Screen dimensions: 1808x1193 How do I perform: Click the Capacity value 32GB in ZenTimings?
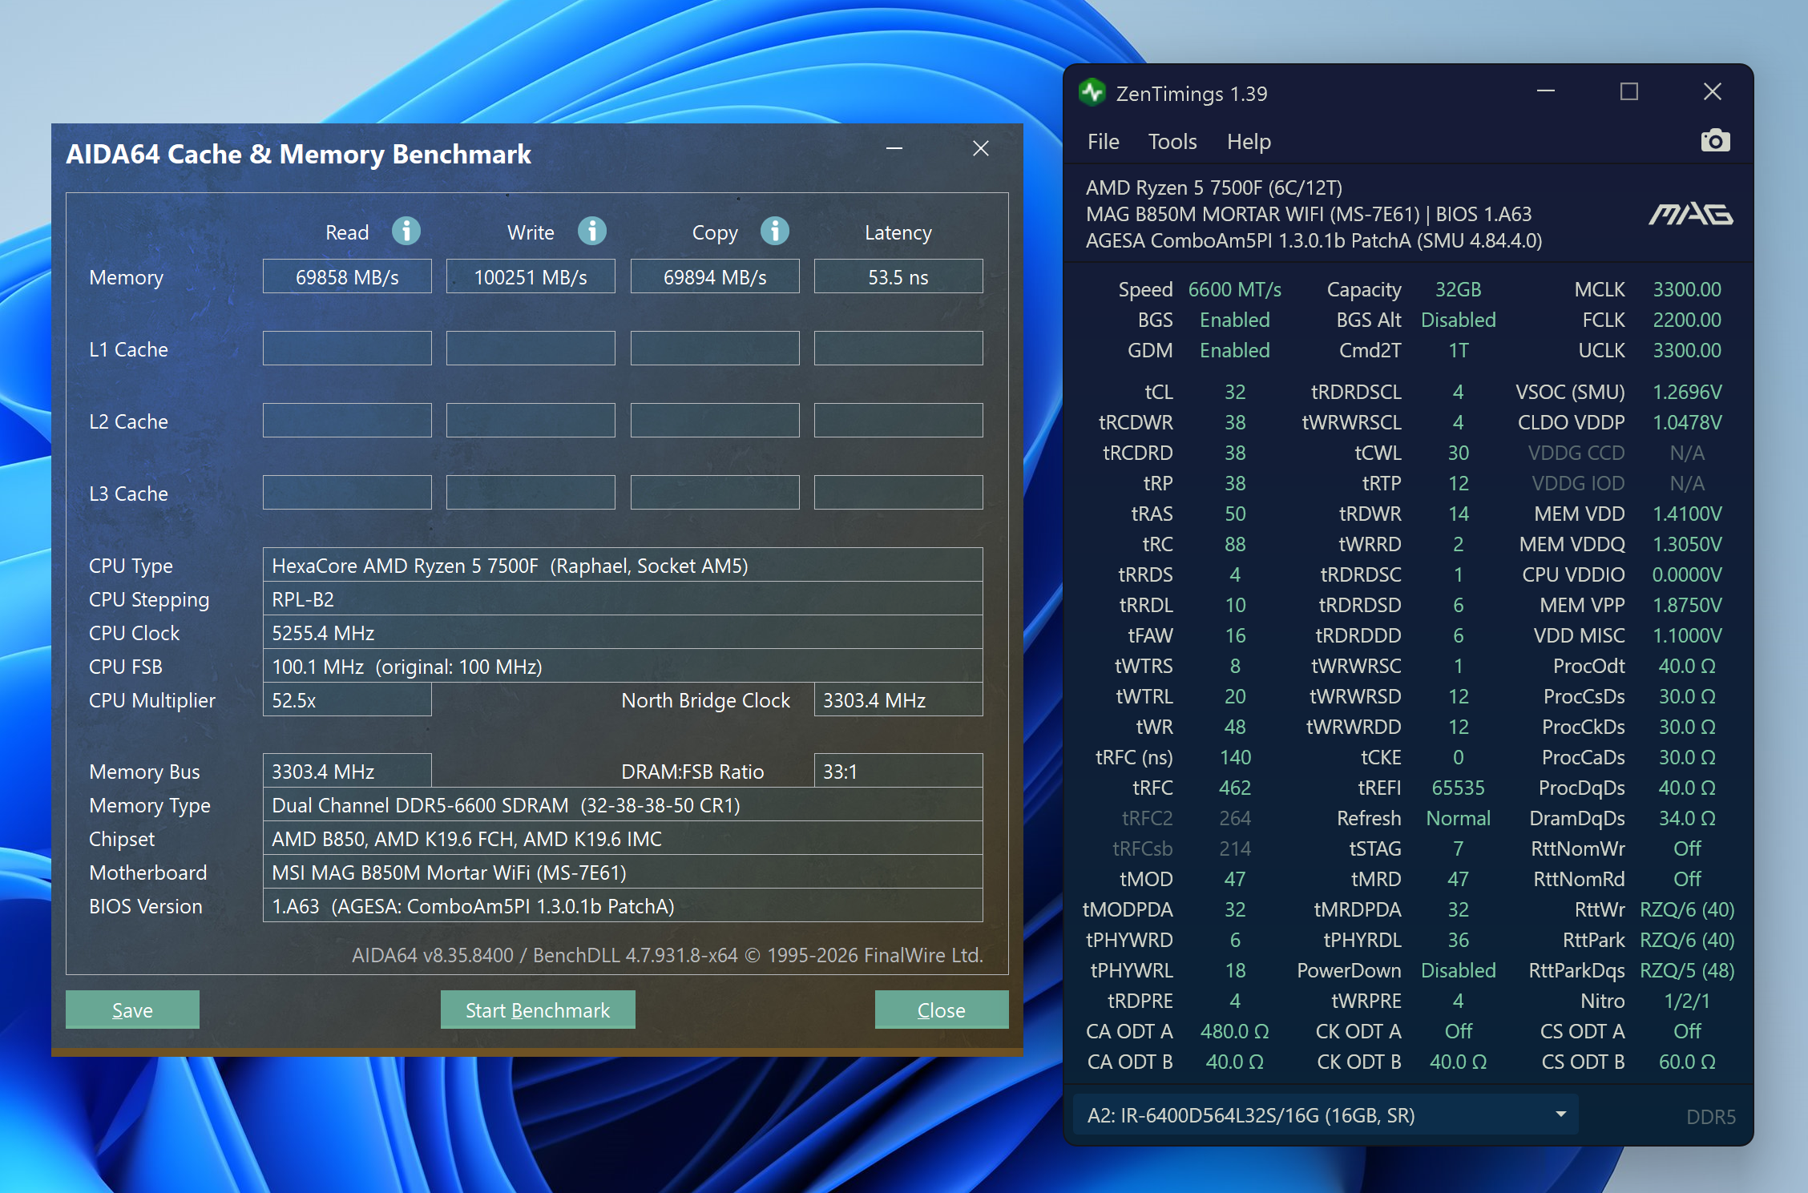[1458, 289]
